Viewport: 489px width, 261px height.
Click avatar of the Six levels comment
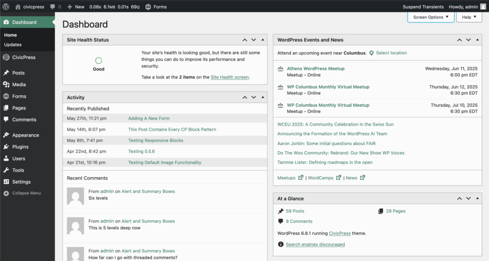pos(75,196)
